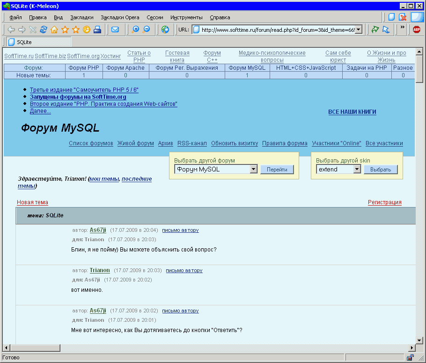Image resolution: width=426 pixels, height=363 pixels.
Task: Open the Хостинг header link
Action: [x=110, y=56]
